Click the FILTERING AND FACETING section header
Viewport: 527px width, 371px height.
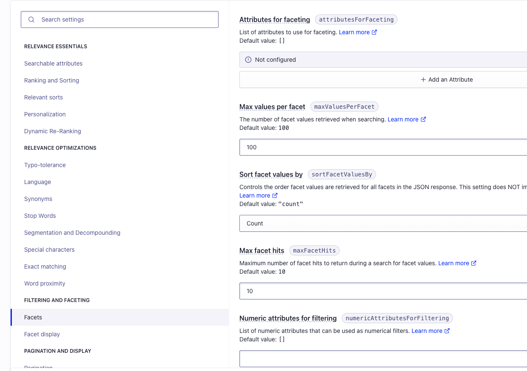57,300
